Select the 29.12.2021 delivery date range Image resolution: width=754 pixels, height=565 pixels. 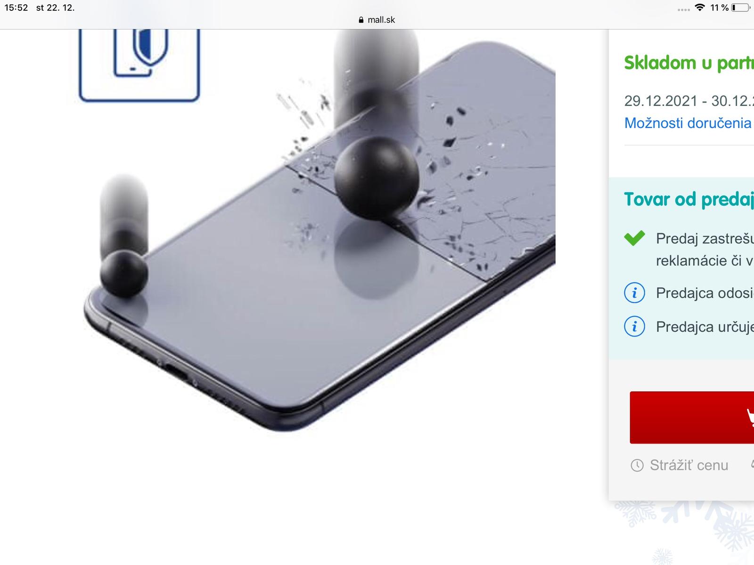(689, 101)
